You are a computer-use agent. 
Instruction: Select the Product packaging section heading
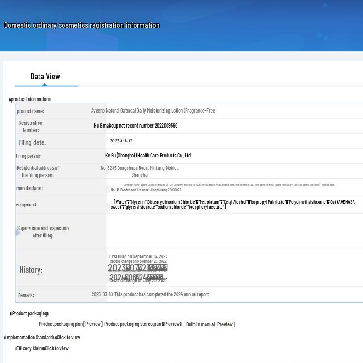[x=30, y=314]
